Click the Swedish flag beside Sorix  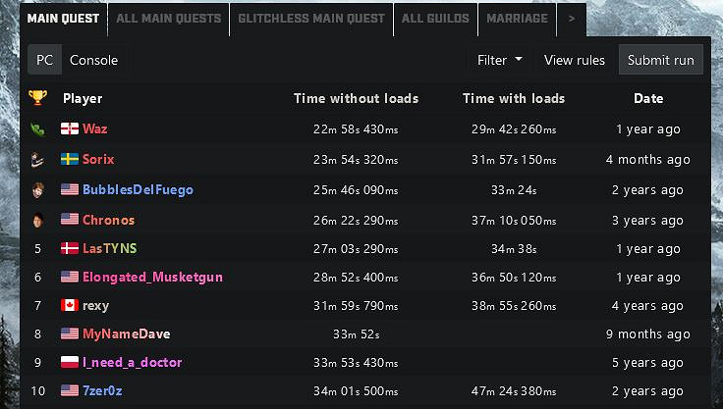(70, 160)
